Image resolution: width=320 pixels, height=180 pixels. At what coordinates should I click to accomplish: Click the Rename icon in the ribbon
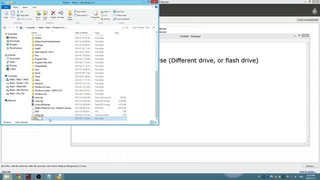pos(60,14)
